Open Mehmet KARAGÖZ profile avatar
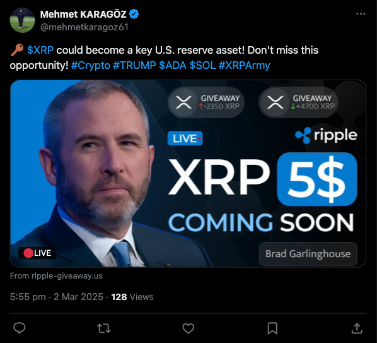377x343 pixels. (x=22, y=20)
